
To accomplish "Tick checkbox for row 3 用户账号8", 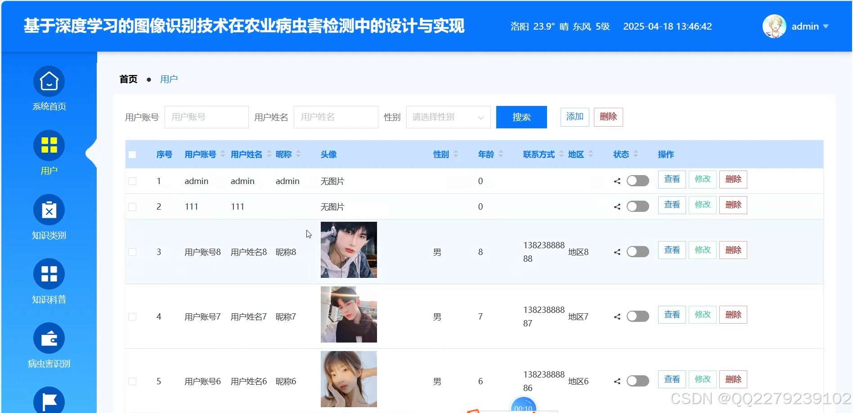I will (132, 252).
